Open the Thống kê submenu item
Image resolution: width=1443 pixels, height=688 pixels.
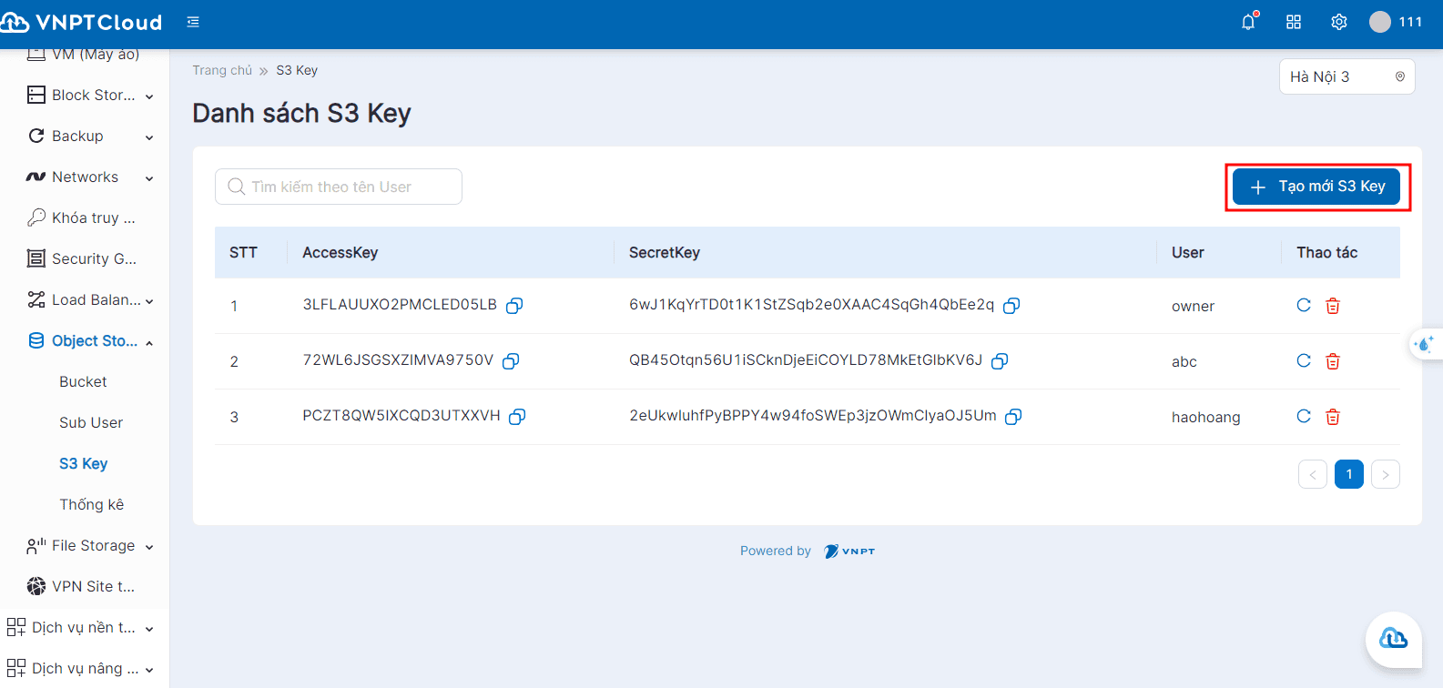click(92, 504)
